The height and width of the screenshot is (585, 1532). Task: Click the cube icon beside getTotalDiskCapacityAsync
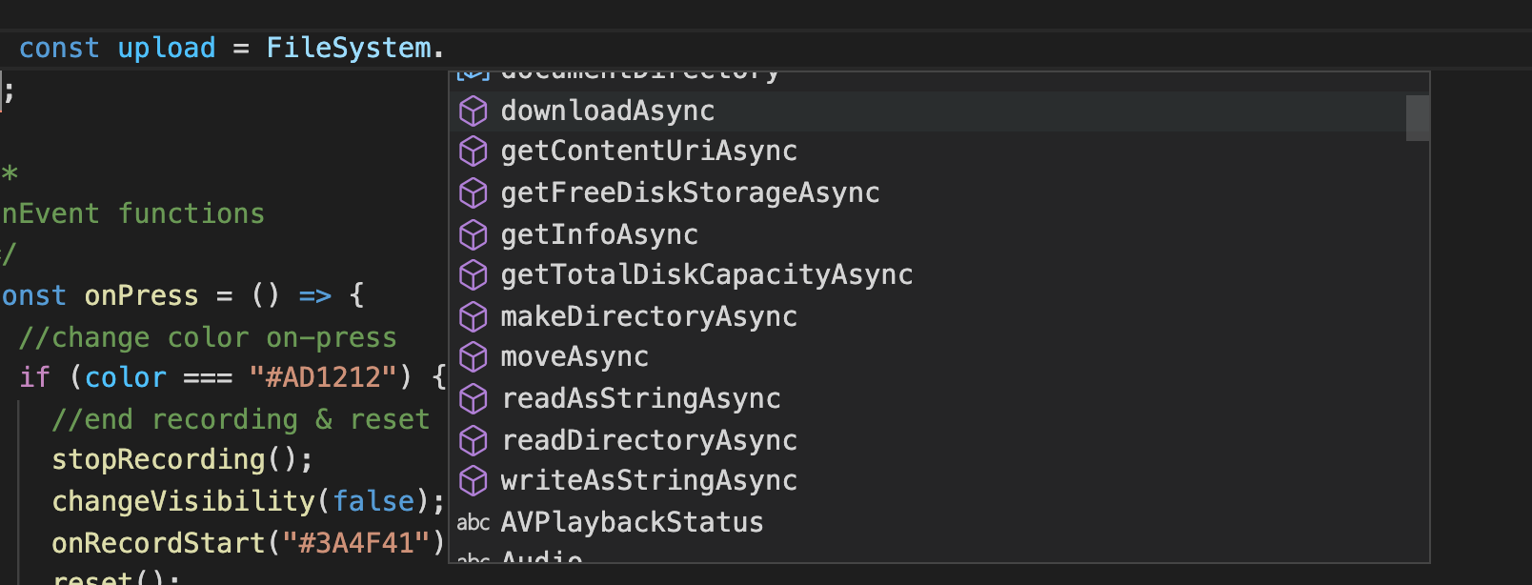pos(474,275)
